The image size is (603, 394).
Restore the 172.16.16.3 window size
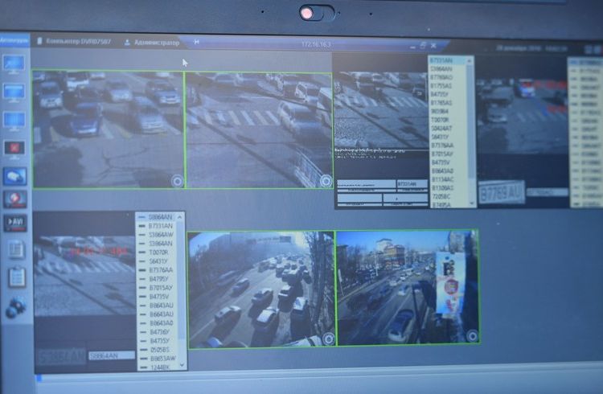pyautogui.click(x=423, y=45)
